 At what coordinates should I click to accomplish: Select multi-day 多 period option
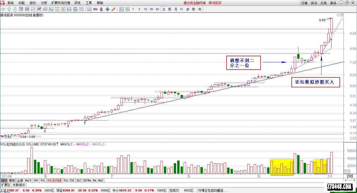click(188, 9)
